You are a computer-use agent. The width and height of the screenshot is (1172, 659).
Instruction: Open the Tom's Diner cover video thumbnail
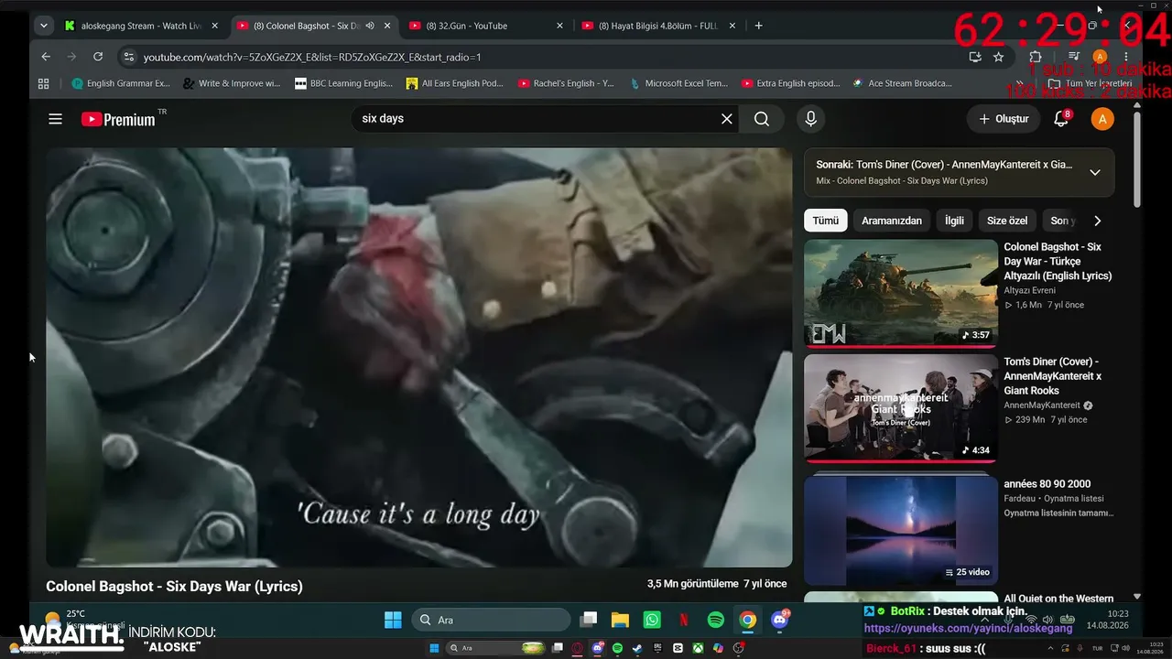click(x=901, y=407)
